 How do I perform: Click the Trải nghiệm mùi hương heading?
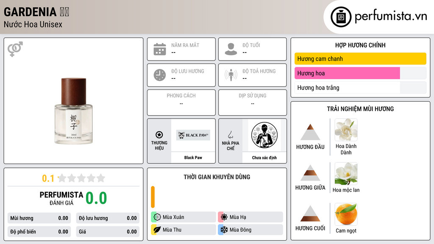pyautogui.click(x=360, y=109)
